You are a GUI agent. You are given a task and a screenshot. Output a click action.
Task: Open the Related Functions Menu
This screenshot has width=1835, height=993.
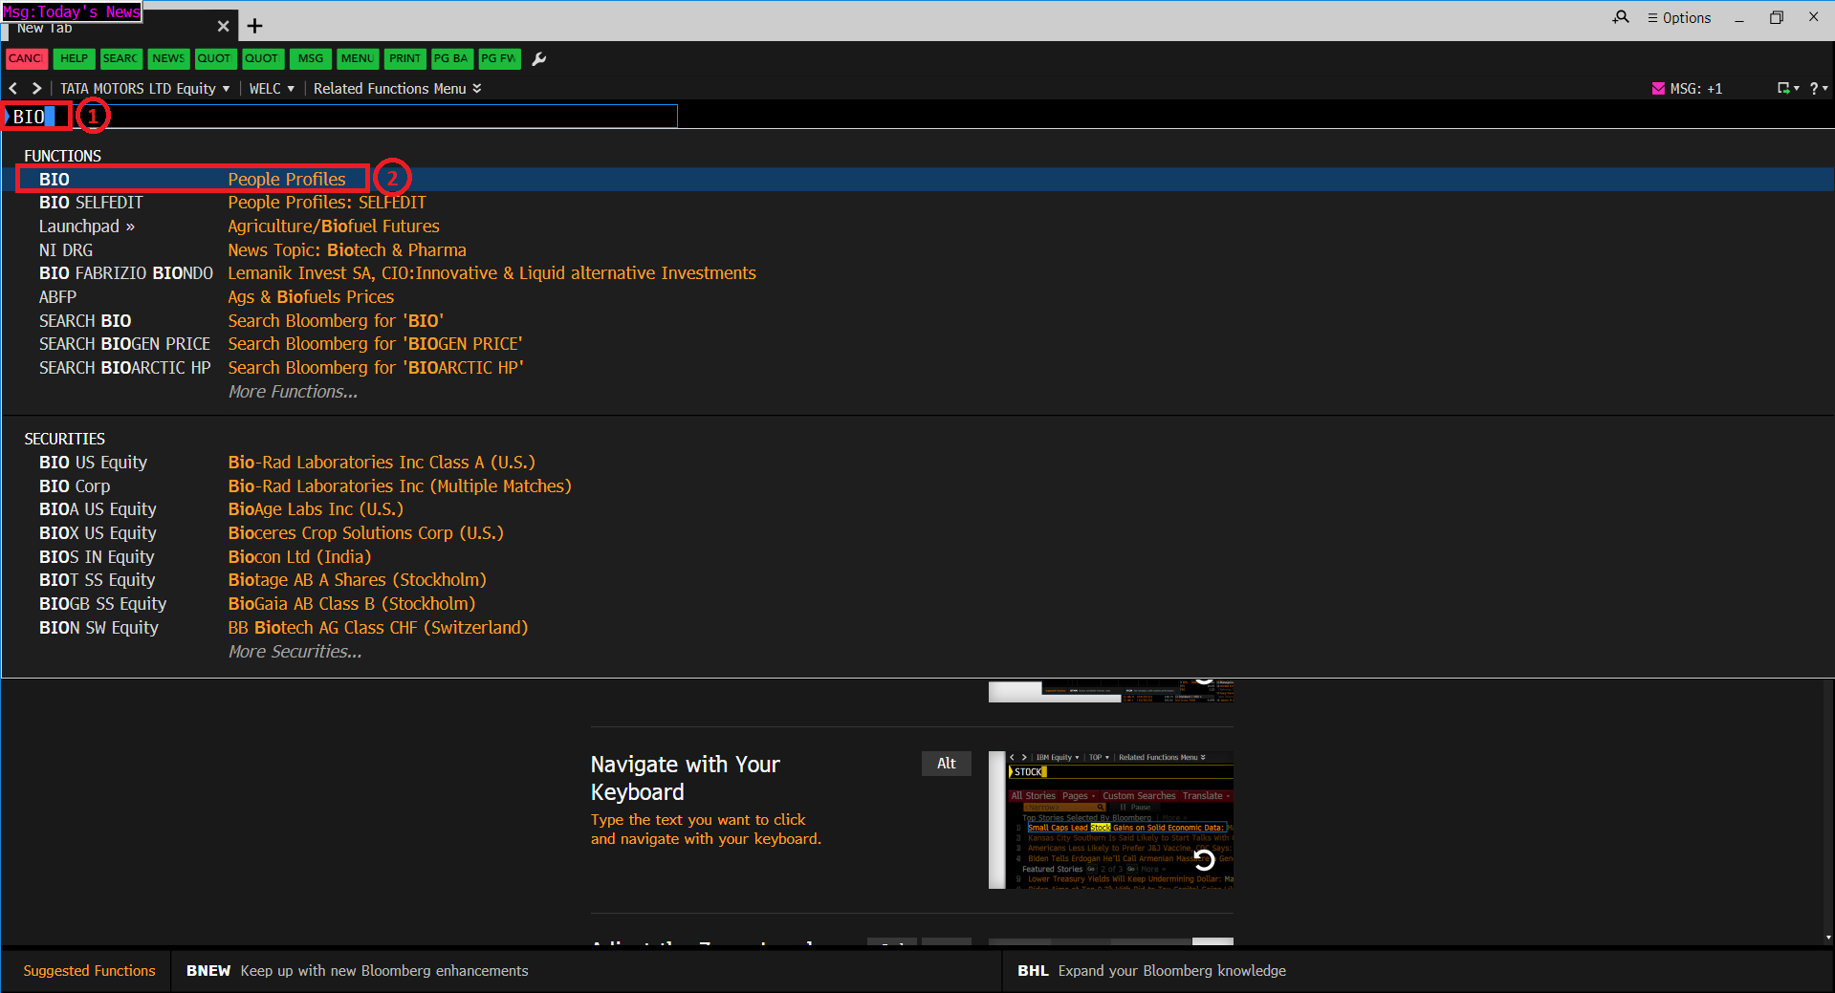(x=398, y=88)
